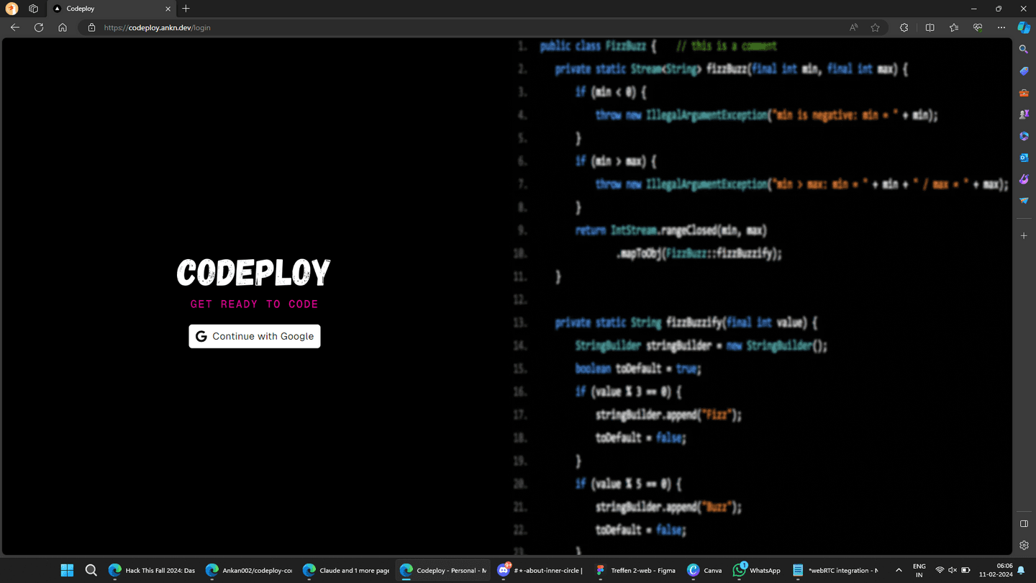Open the paper-plane Drop icon in sidebar

click(x=1024, y=201)
